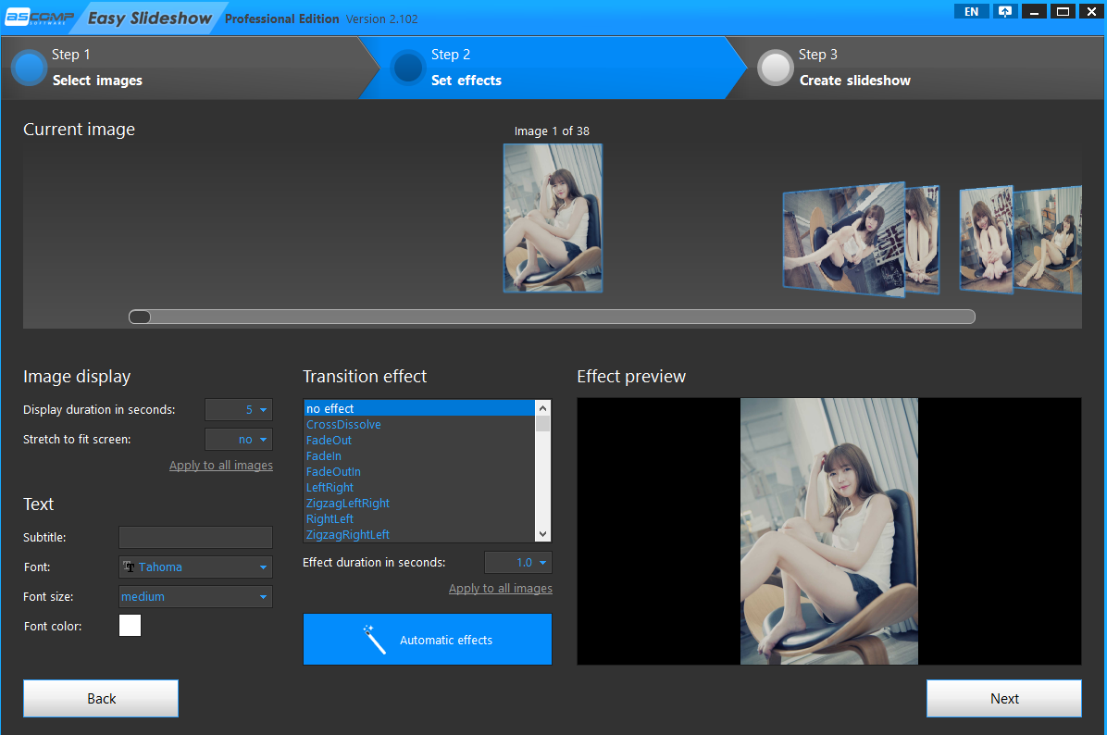Open the EN language selector
The image size is (1107, 735).
971,12
